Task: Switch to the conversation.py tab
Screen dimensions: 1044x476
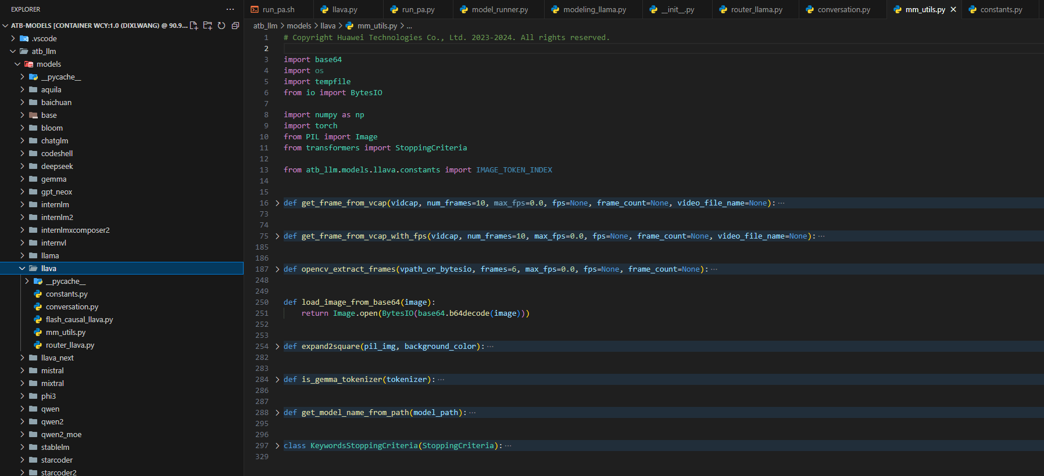Action: (843, 9)
